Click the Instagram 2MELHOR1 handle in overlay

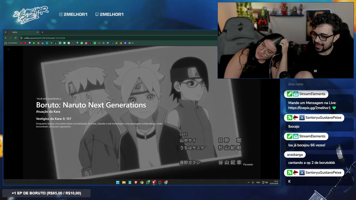pyautogui.click(x=73, y=14)
